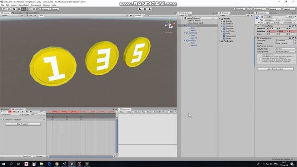
Task: Open the GameObject menu
Action: click(x=24, y=5)
